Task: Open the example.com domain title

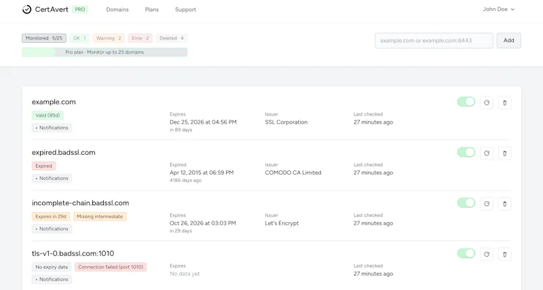Action: pos(54,102)
